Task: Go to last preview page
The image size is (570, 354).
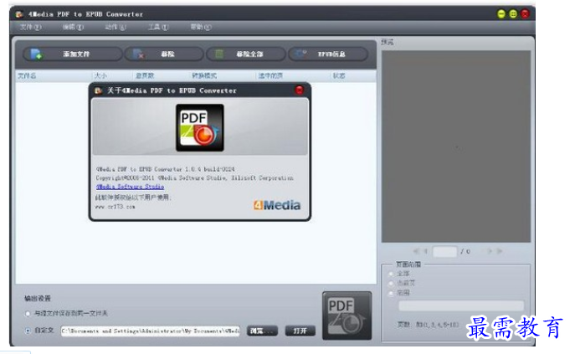Action: (x=500, y=251)
